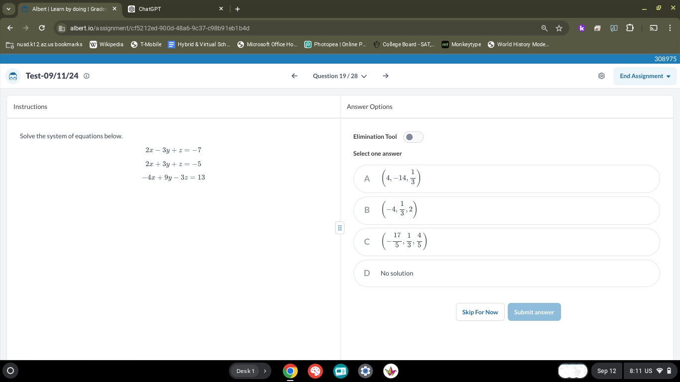The image size is (680, 382).
Task: Click the zoom magnifier icon in address bar
Action: coord(544,28)
